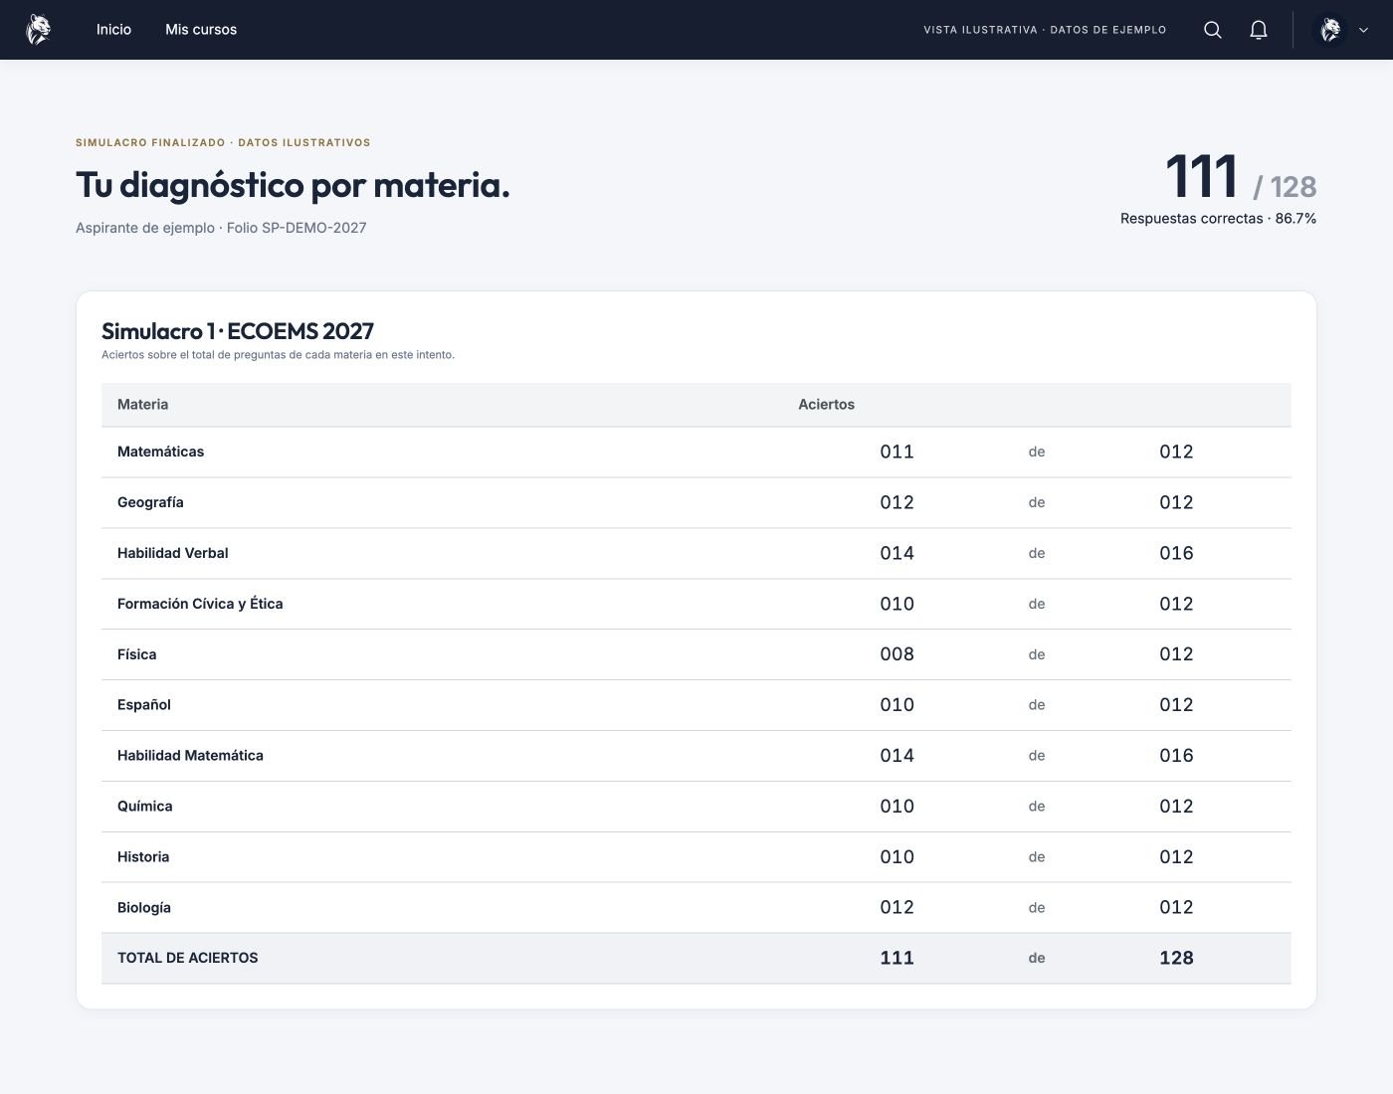Click the "SIMULACRO FINALIZADO · DATOS ILUSTRATIVOS" label
This screenshot has width=1393, height=1094.
(x=223, y=143)
